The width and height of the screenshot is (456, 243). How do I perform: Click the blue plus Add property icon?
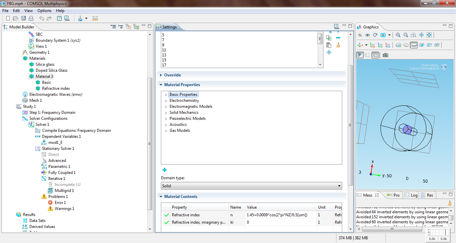pos(165,170)
